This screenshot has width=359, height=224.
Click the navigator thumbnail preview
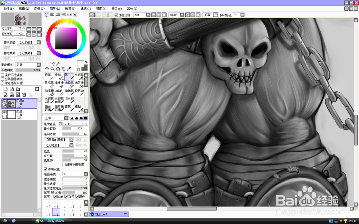click(x=21, y=20)
